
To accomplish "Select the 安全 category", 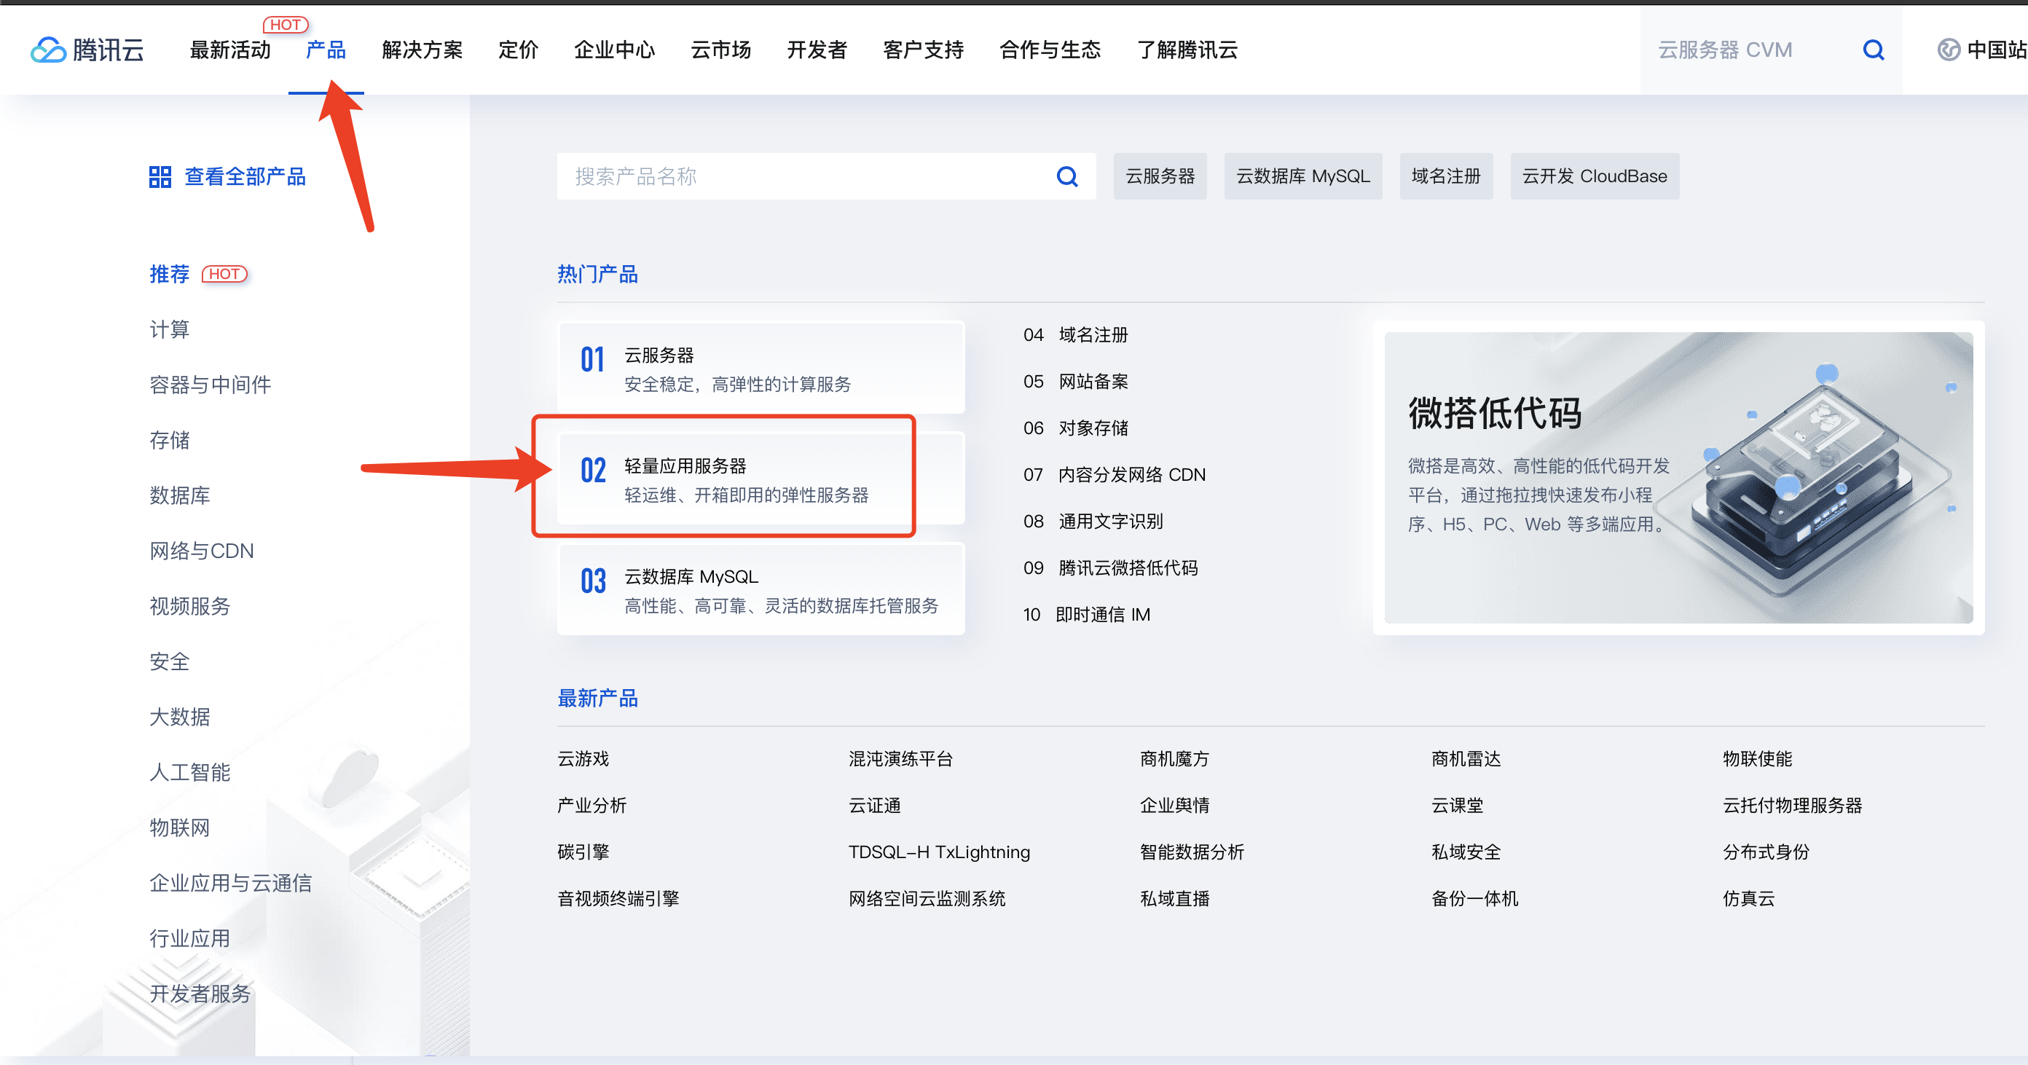I will click(169, 661).
